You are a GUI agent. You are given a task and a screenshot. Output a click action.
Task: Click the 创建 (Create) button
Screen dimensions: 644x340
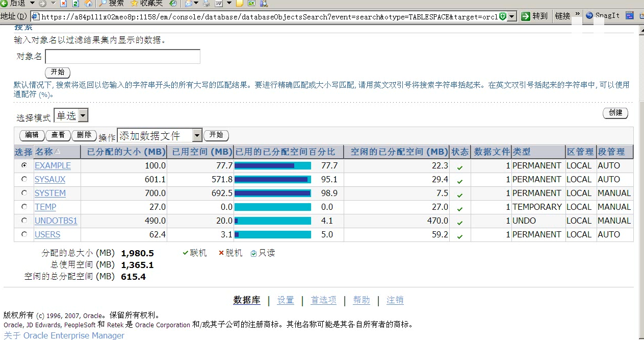point(615,113)
